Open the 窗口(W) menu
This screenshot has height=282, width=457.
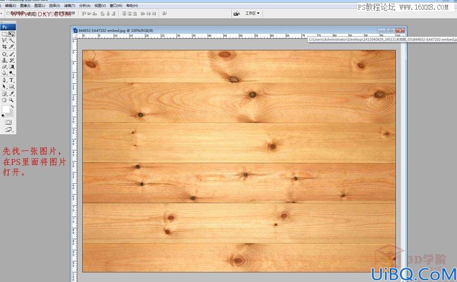pyautogui.click(x=116, y=5)
